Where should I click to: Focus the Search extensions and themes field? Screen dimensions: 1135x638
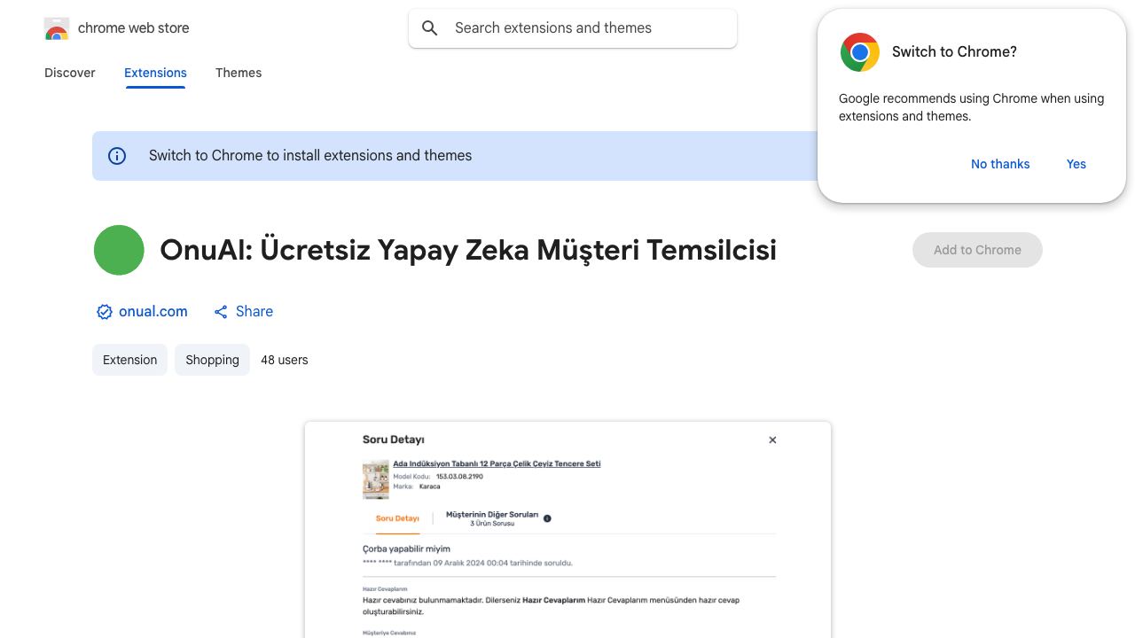coord(573,28)
